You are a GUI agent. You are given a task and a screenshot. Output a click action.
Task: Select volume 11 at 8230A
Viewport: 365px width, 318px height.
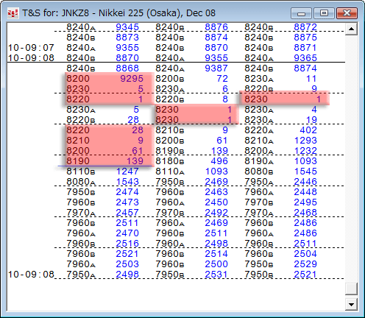tap(311, 79)
